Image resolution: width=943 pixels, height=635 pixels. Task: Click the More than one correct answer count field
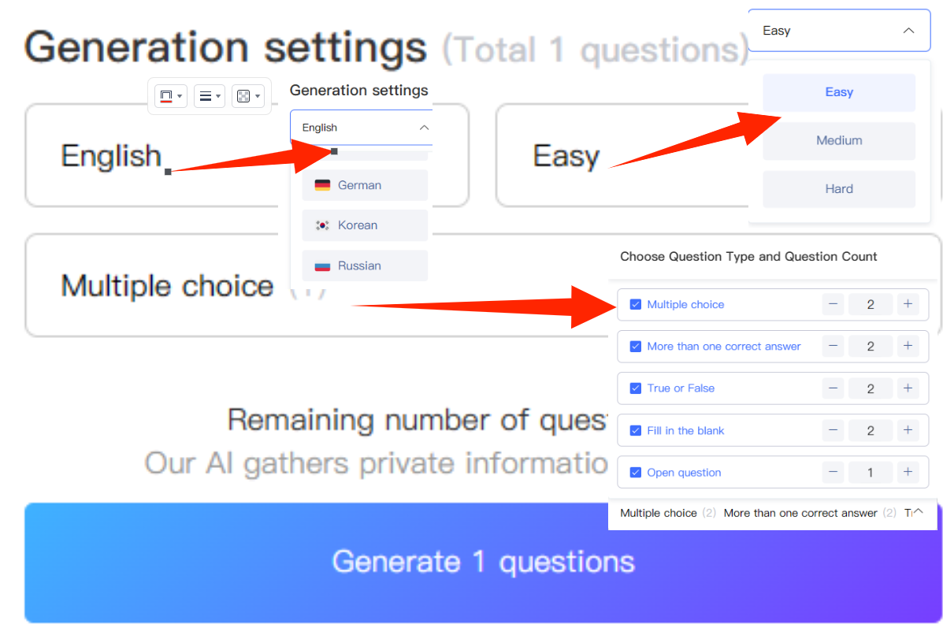(871, 347)
